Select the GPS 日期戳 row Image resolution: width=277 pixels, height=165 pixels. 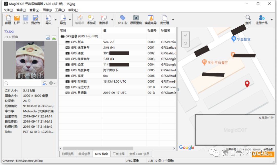[x=117, y=93]
